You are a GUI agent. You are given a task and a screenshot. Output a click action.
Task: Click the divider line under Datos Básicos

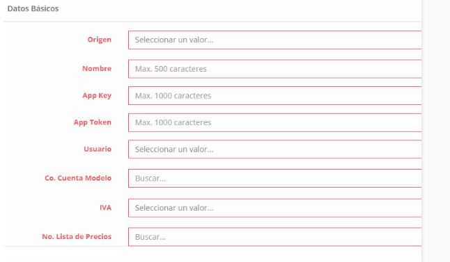coord(212,22)
